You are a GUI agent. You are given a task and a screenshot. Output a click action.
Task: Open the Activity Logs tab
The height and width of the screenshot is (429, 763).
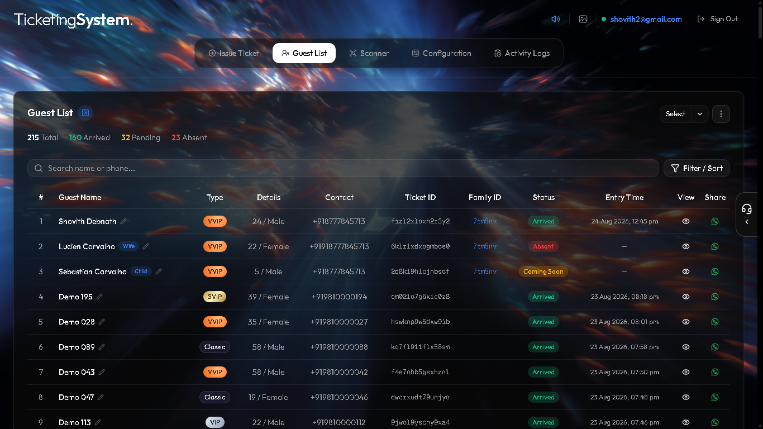[522, 53]
